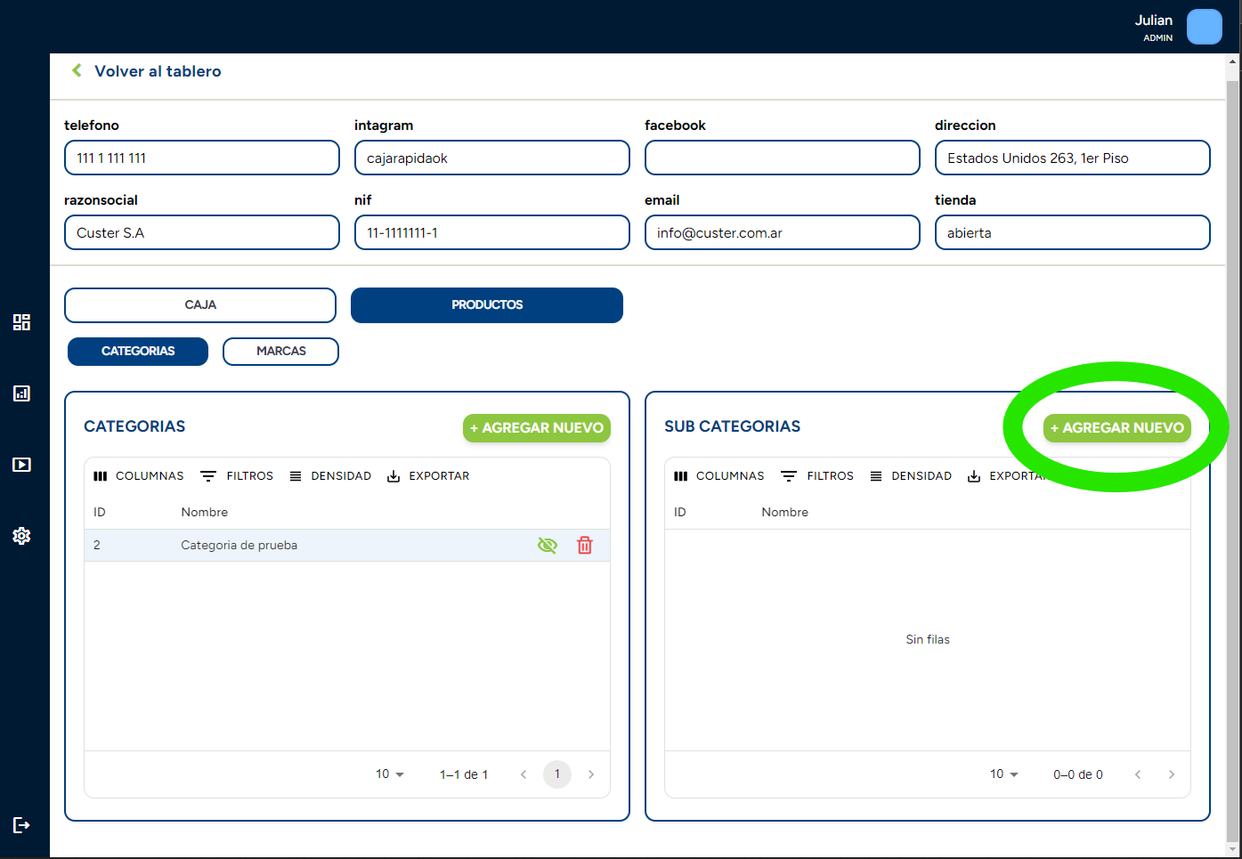The height and width of the screenshot is (859, 1242).
Task: Select the MARCAS tab
Action: 280,352
